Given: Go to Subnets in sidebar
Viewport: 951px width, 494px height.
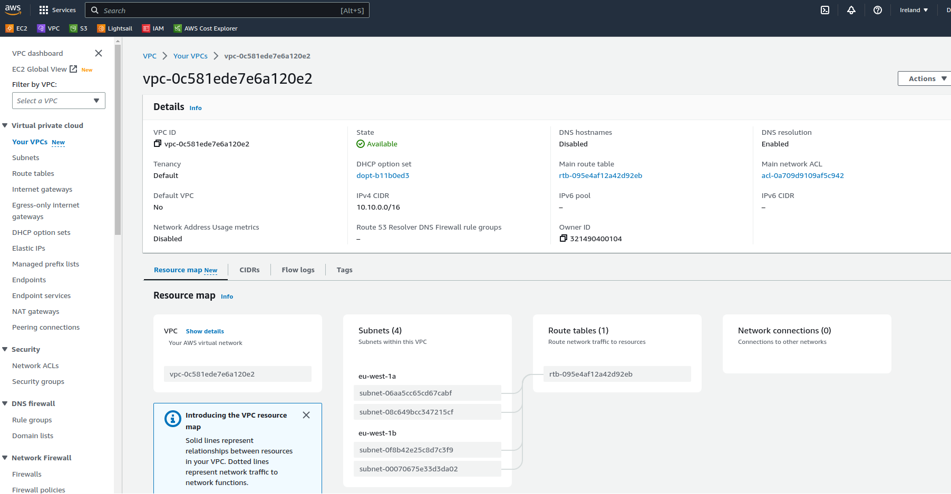Looking at the screenshot, I should click(25, 157).
